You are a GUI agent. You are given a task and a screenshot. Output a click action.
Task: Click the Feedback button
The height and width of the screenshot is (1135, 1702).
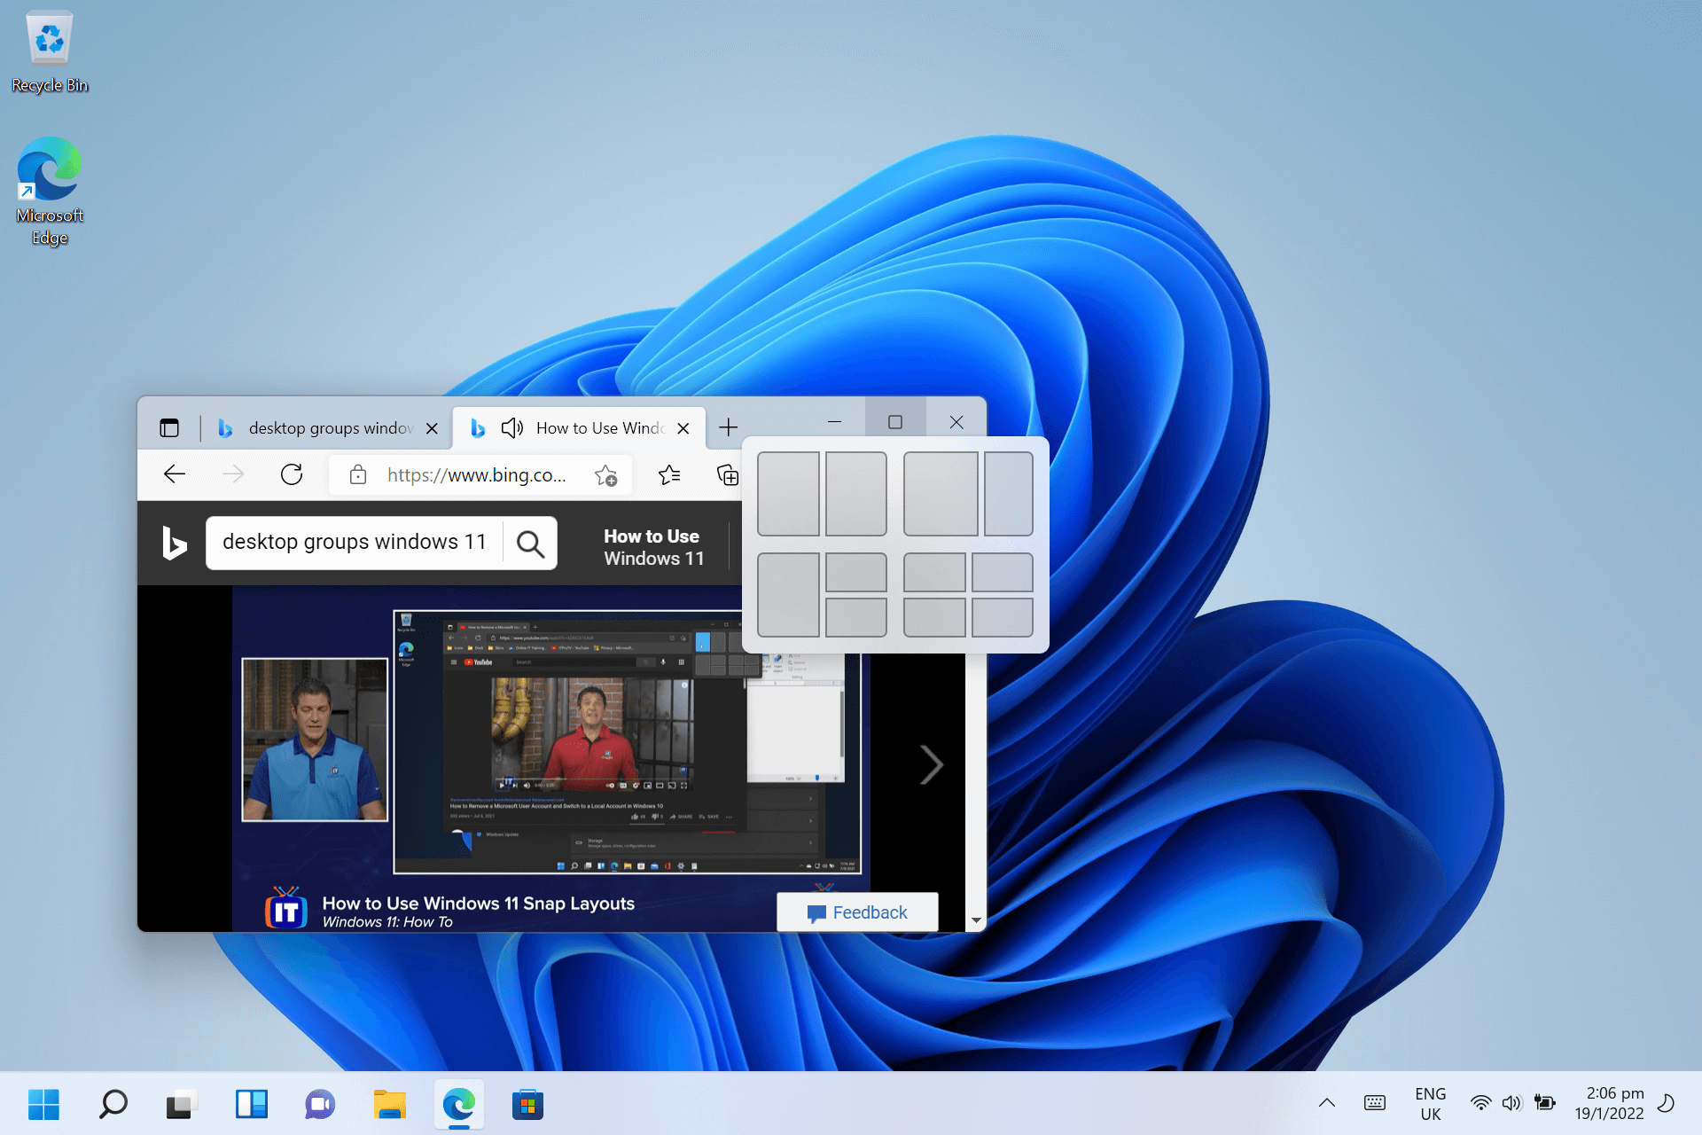[x=857, y=912]
